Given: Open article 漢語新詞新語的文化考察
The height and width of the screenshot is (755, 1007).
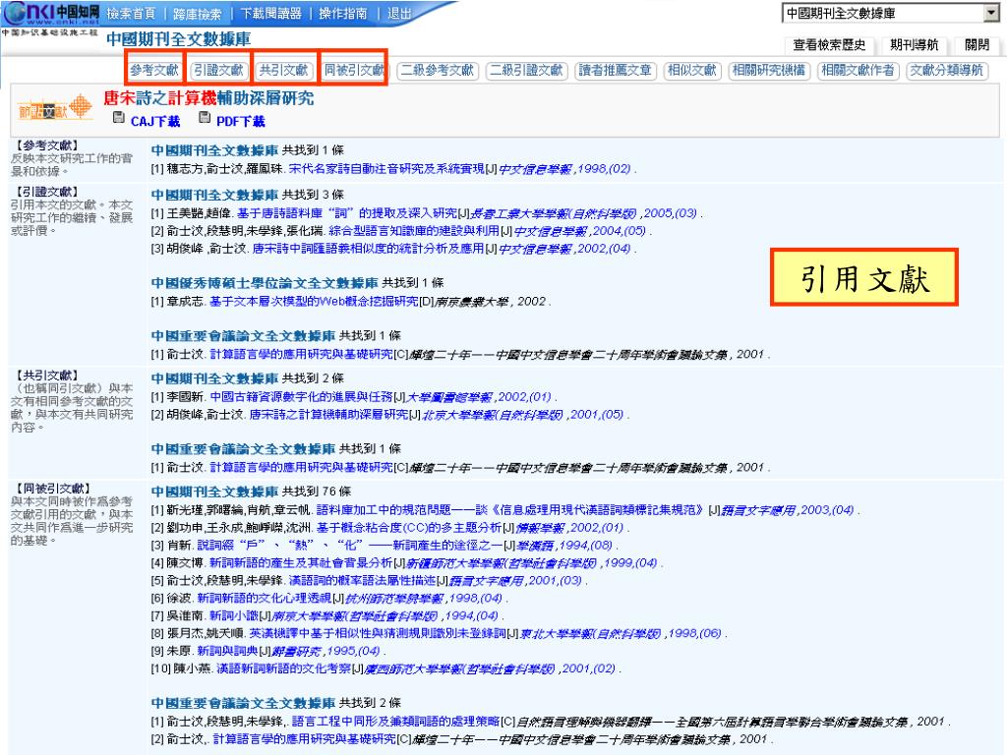Looking at the screenshot, I should click(x=283, y=668).
